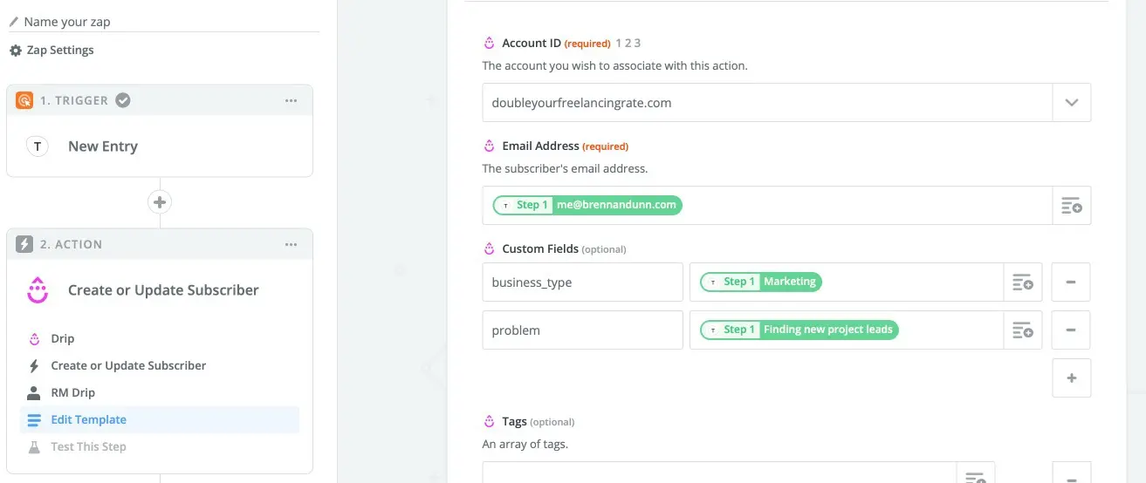Click the orange trigger app icon
1146x483 pixels.
24,100
